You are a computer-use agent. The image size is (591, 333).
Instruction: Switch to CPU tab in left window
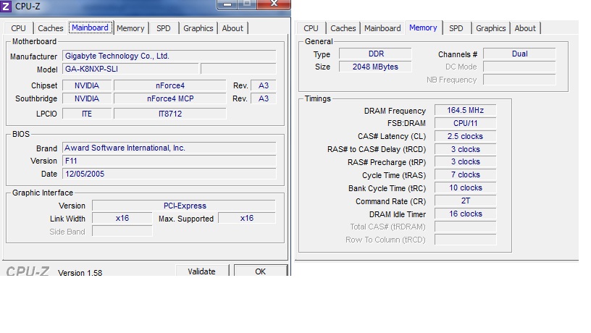(19, 28)
